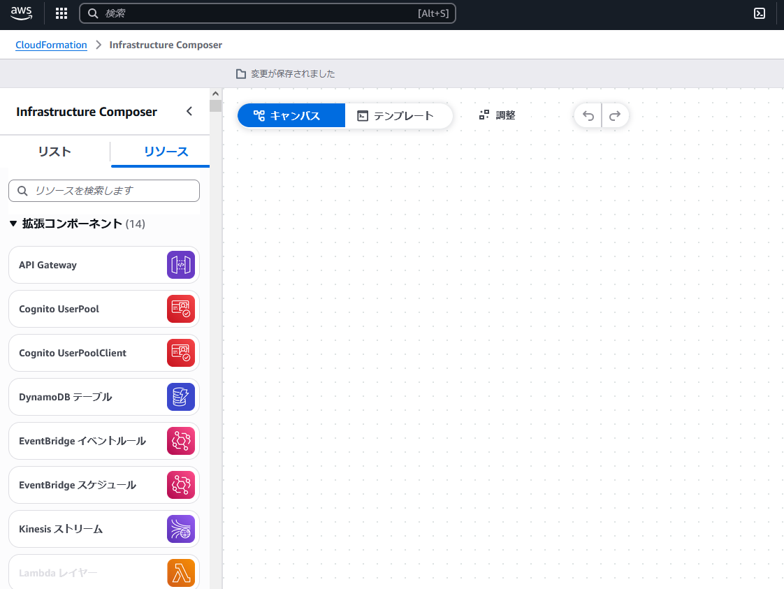Click the 調整 arrange button
The height and width of the screenshot is (589, 784).
point(498,116)
